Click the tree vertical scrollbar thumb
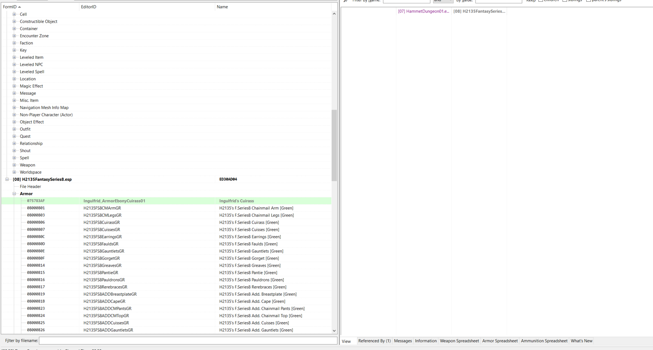 [x=334, y=145]
